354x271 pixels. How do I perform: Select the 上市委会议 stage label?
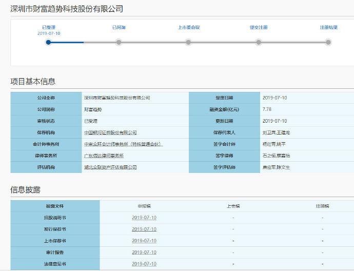(189, 27)
